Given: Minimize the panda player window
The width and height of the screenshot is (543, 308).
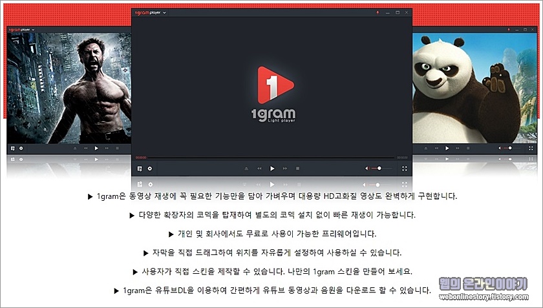Looking at the screenshot, I should pos(516,30).
